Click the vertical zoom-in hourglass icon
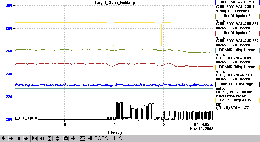260x142 pixels. click(50, 138)
